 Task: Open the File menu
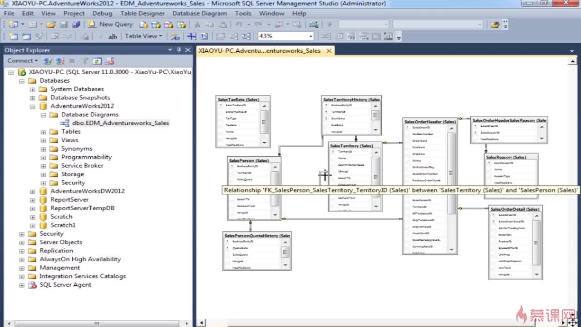[9, 13]
